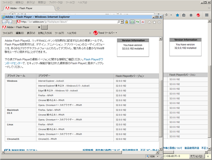Open the Firefox list all tabs dropdown

[209, 8]
